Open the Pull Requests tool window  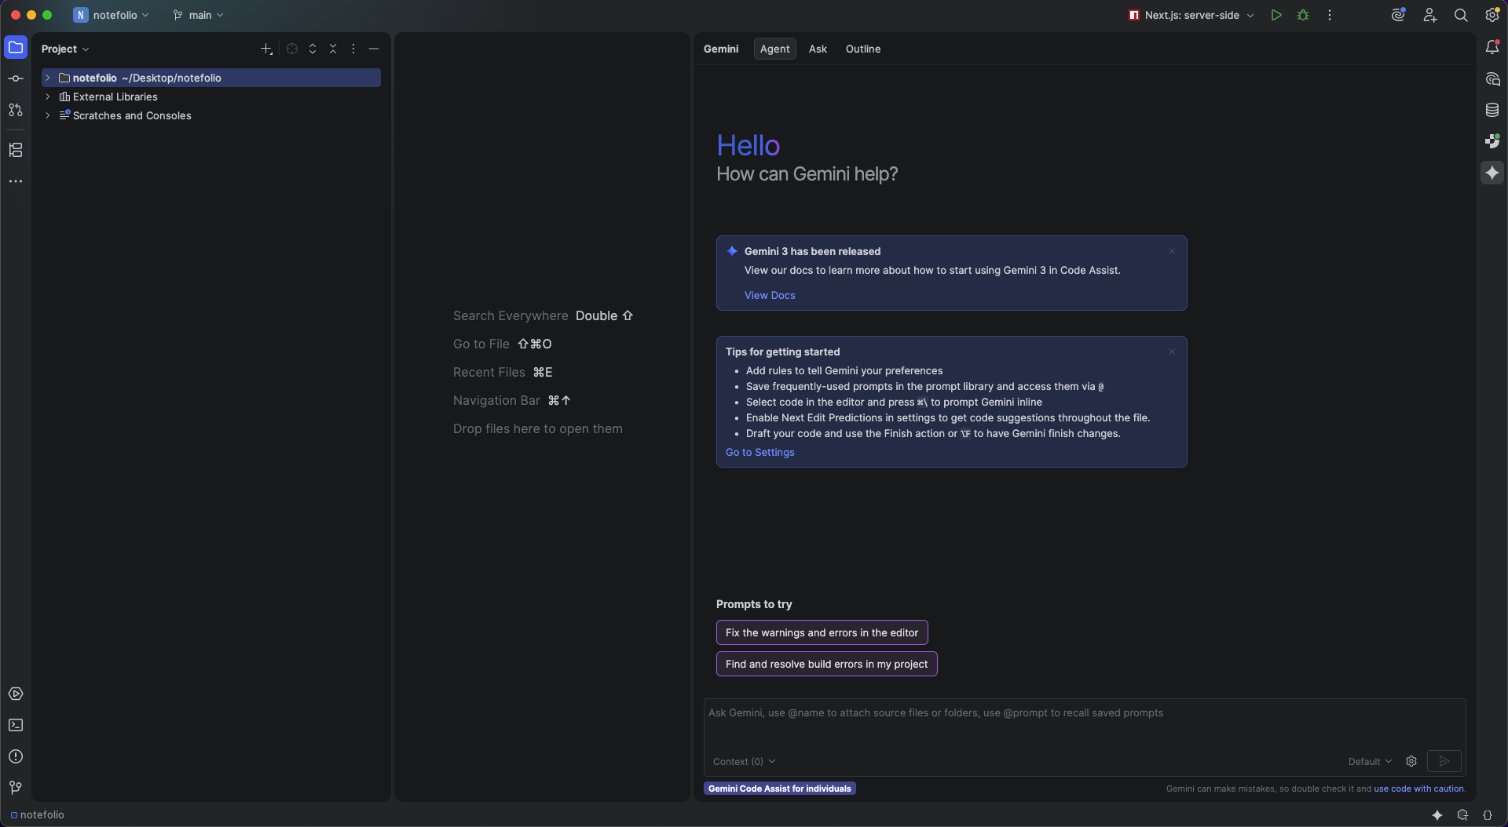point(16,110)
